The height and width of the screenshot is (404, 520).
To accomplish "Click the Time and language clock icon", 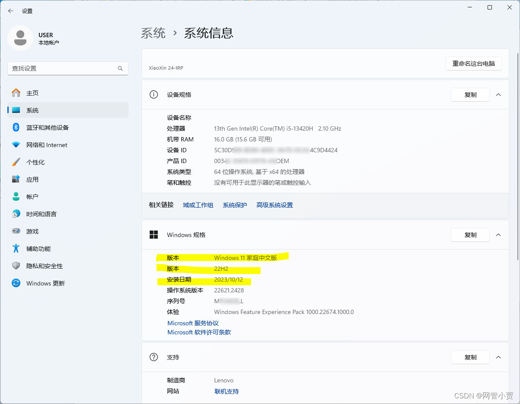I will pyautogui.click(x=16, y=214).
